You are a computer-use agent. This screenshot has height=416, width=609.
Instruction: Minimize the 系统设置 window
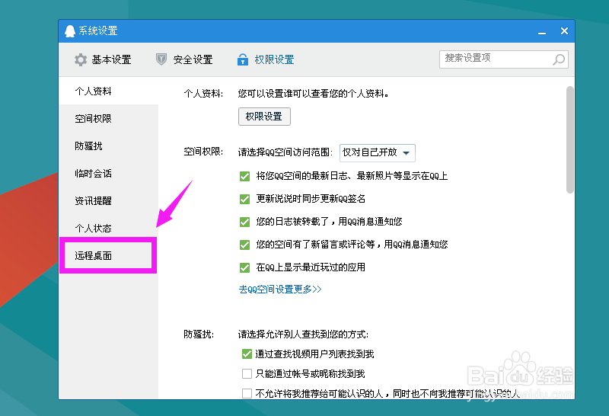coord(542,31)
